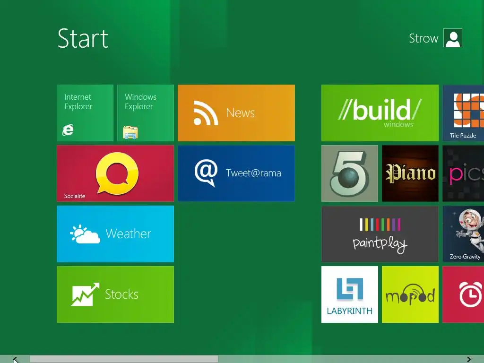
Task: Click the Start heading text
Action: 83,39
